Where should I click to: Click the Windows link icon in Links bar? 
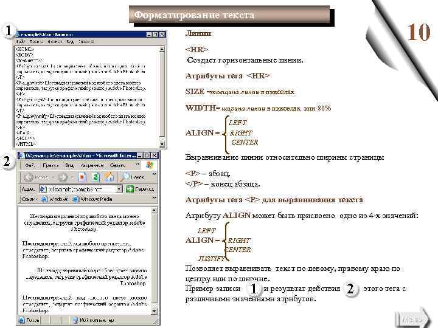click(x=44, y=199)
